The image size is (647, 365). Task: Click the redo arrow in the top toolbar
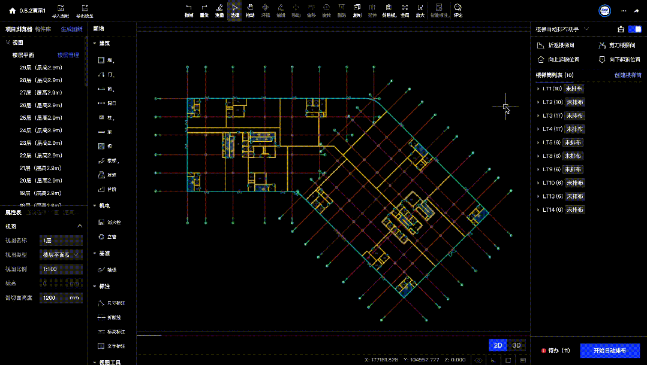coord(204,7)
